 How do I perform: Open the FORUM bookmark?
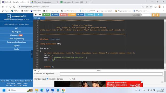pos(15,11)
